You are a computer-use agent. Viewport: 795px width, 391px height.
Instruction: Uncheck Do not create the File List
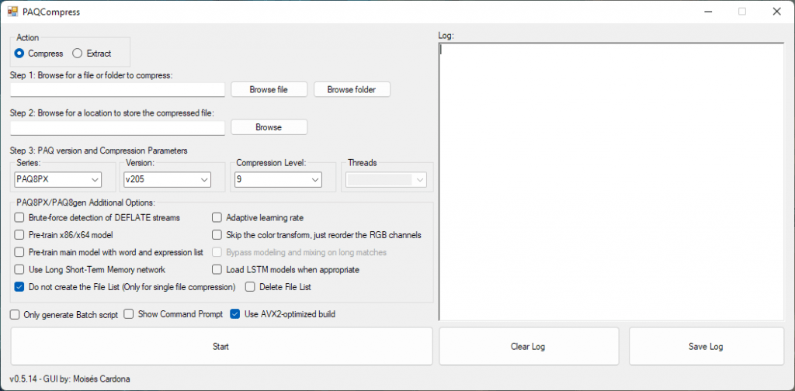point(19,287)
